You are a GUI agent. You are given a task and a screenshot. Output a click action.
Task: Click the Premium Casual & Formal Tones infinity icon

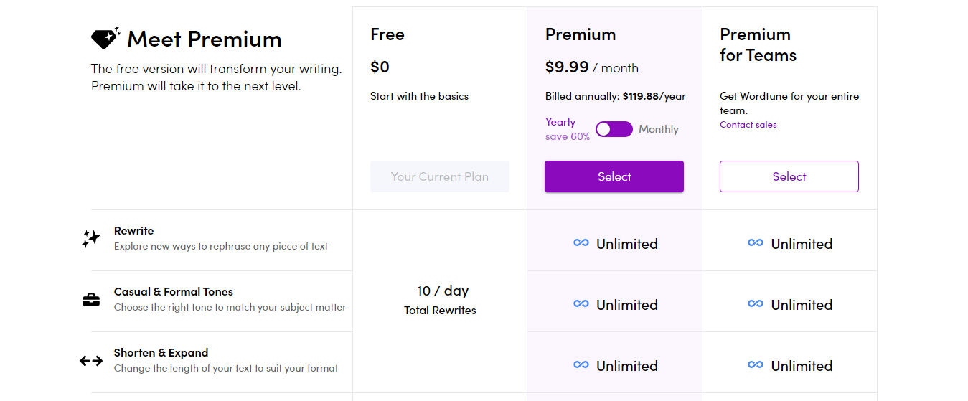click(581, 304)
